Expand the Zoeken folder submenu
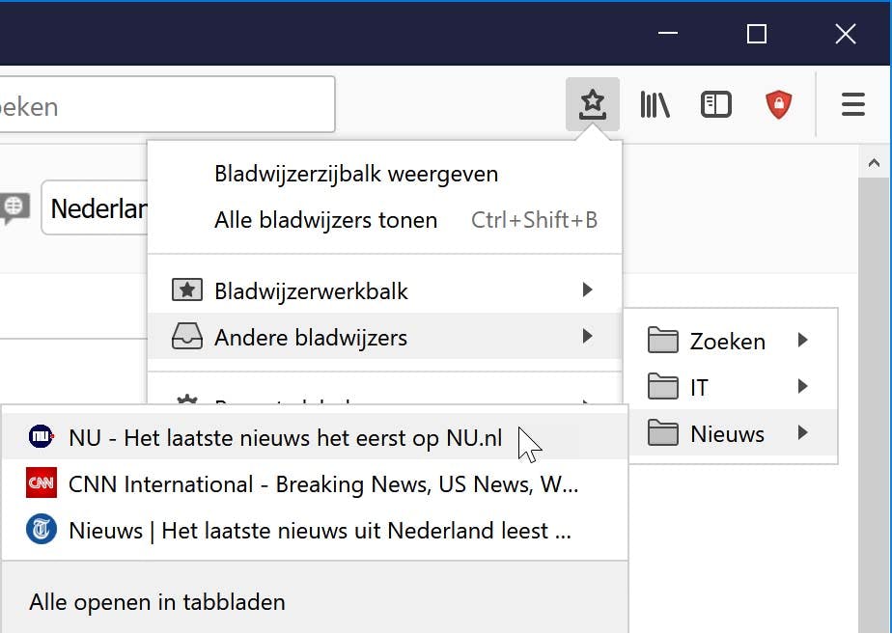Screen dimensions: 892x634 click(x=729, y=341)
